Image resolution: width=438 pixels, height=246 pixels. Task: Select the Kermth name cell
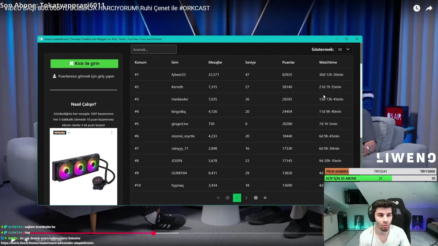point(177,87)
